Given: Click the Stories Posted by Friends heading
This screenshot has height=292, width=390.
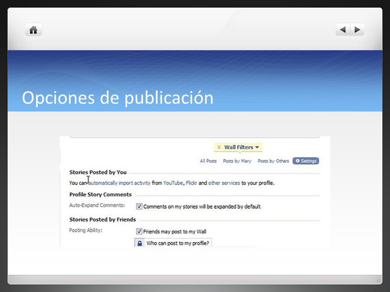Looking at the screenshot, I should coord(102,219).
